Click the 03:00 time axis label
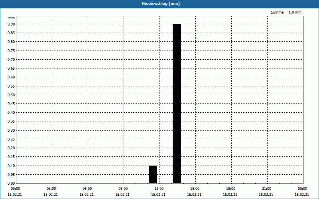This screenshot has height=199, width=319. coord(51,189)
